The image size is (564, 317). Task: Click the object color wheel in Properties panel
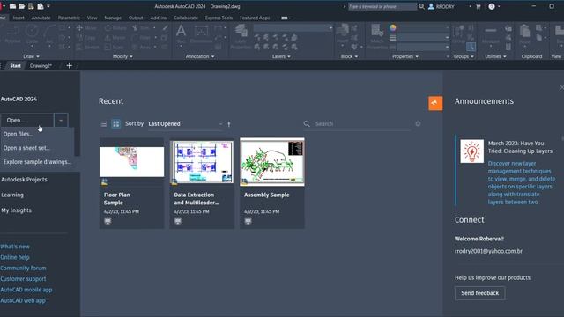(x=393, y=27)
